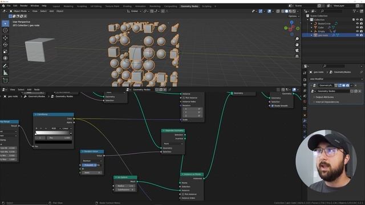This screenshot has height=205, width=365.
Task: Open the Render menu
Action: [x=24, y=6]
